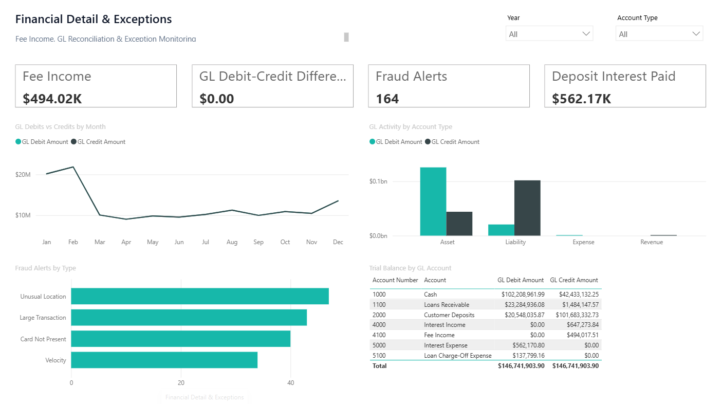This screenshot has height=404, width=722.
Task: Click the scrollbar thumb beside the subtitle
Action: coord(346,36)
